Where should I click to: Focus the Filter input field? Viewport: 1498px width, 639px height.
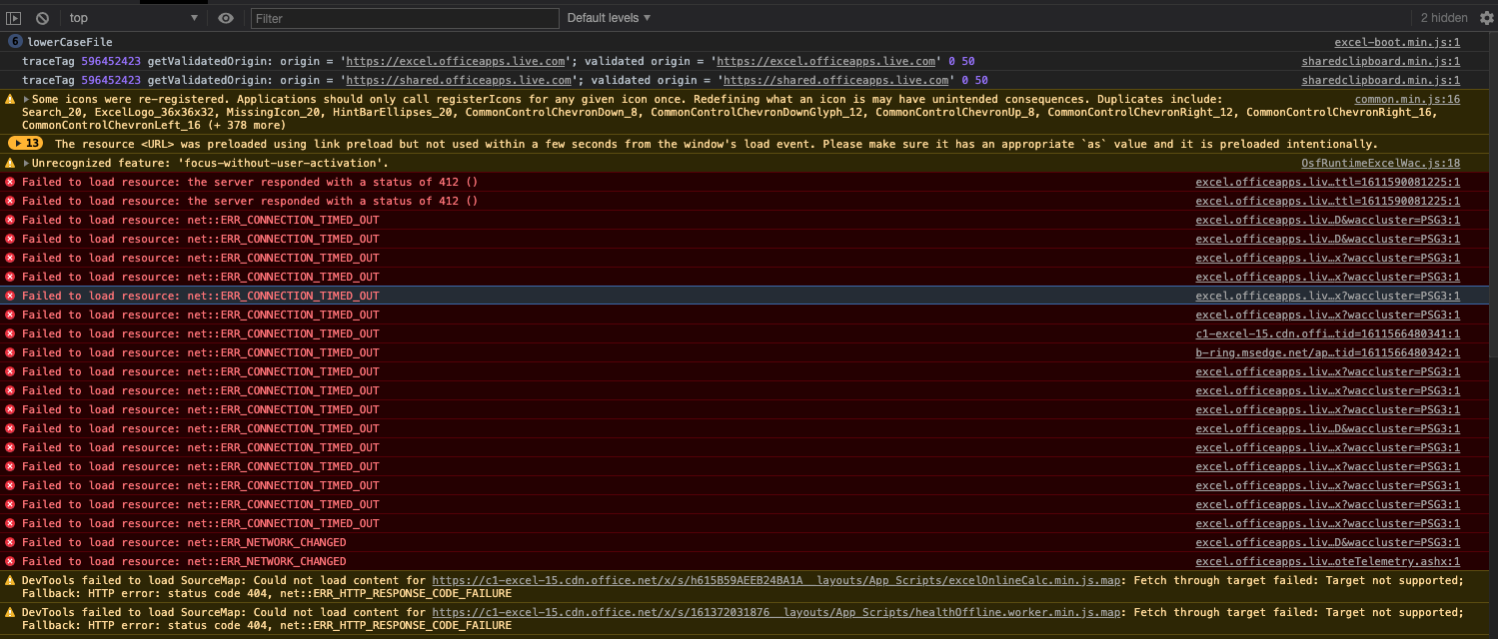point(405,18)
